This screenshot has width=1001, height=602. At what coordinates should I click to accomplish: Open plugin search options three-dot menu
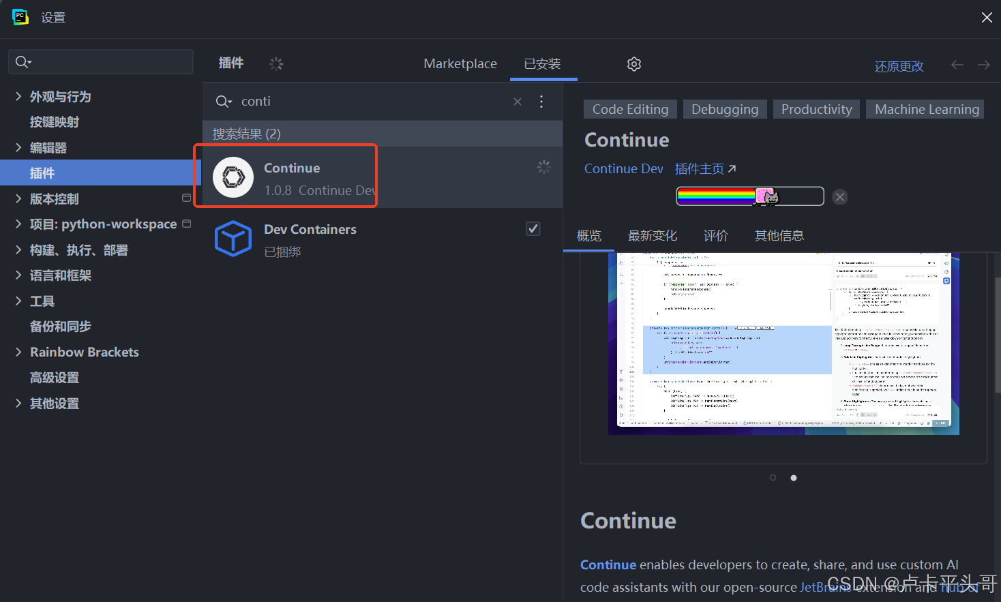pos(541,102)
